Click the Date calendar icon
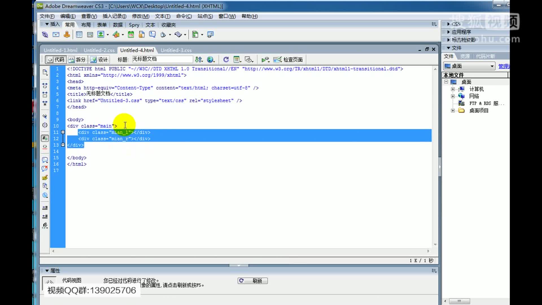This screenshot has width=542, height=305. (x=131, y=34)
